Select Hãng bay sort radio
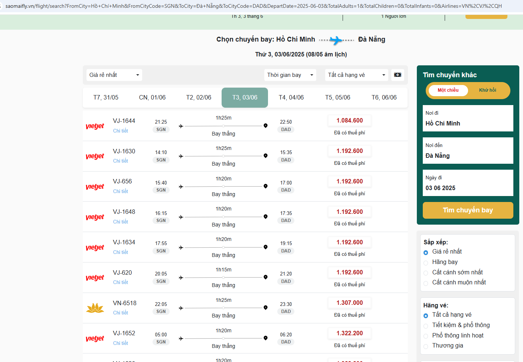 (x=426, y=263)
